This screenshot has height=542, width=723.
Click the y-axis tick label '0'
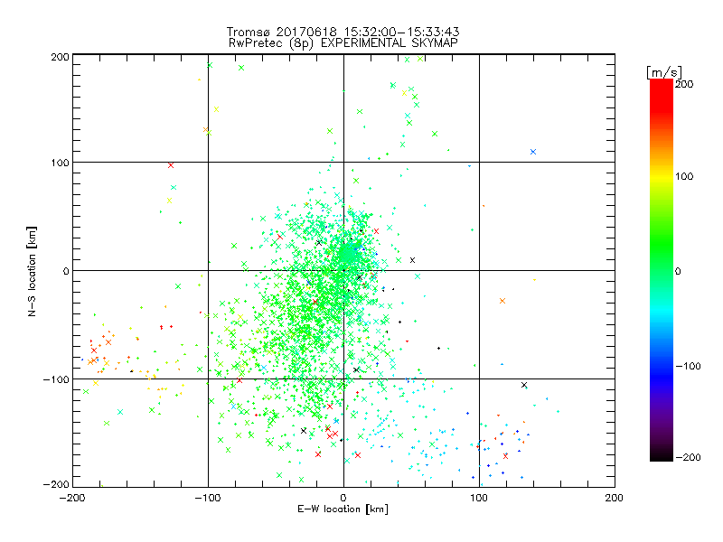[x=66, y=271]
